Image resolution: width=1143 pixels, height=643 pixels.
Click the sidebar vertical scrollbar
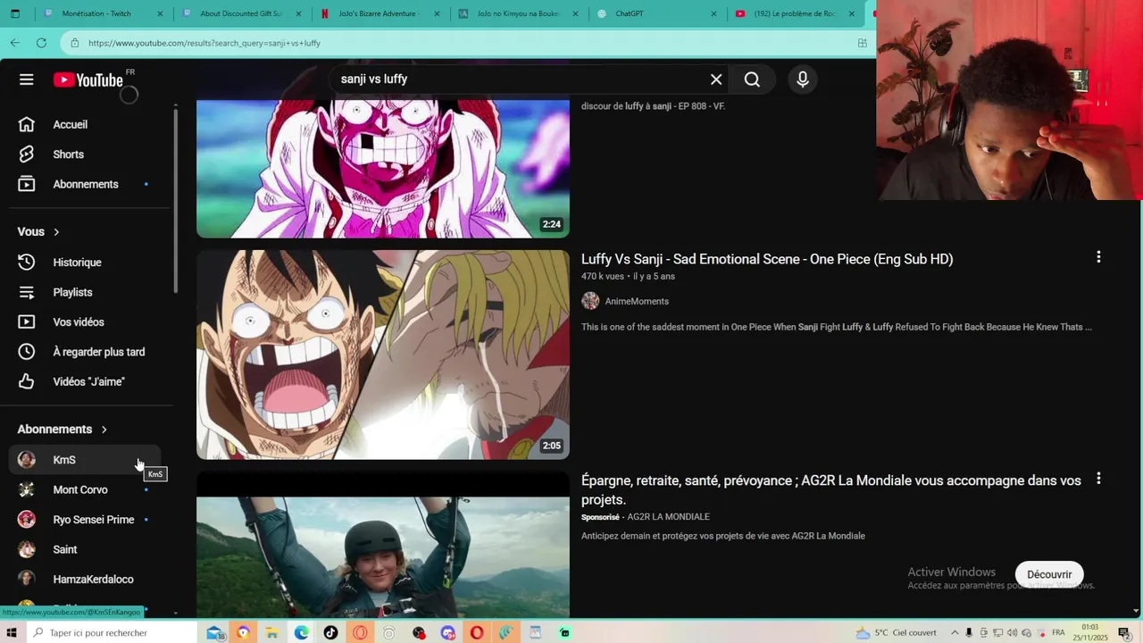175,201
